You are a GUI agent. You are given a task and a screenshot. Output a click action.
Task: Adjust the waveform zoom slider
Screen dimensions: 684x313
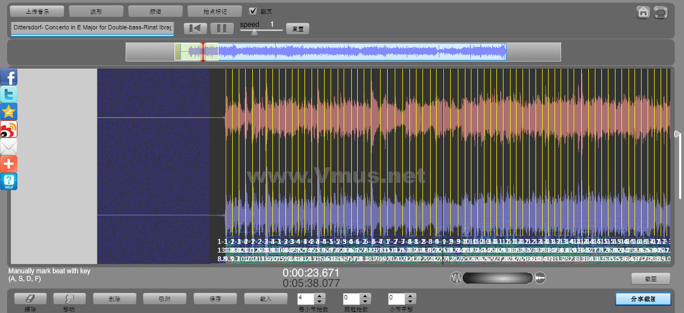[498, 278]
